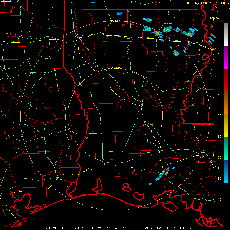
Task: Click the NIDS label near the scale
Action: click(x=224, y=15)
